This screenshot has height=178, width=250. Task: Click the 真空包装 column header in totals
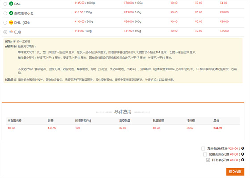click(x=125, y=121)
